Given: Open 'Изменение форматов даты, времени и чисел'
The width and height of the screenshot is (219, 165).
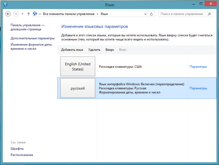Looking at the screenshot, I should click(x=31, y=47).
